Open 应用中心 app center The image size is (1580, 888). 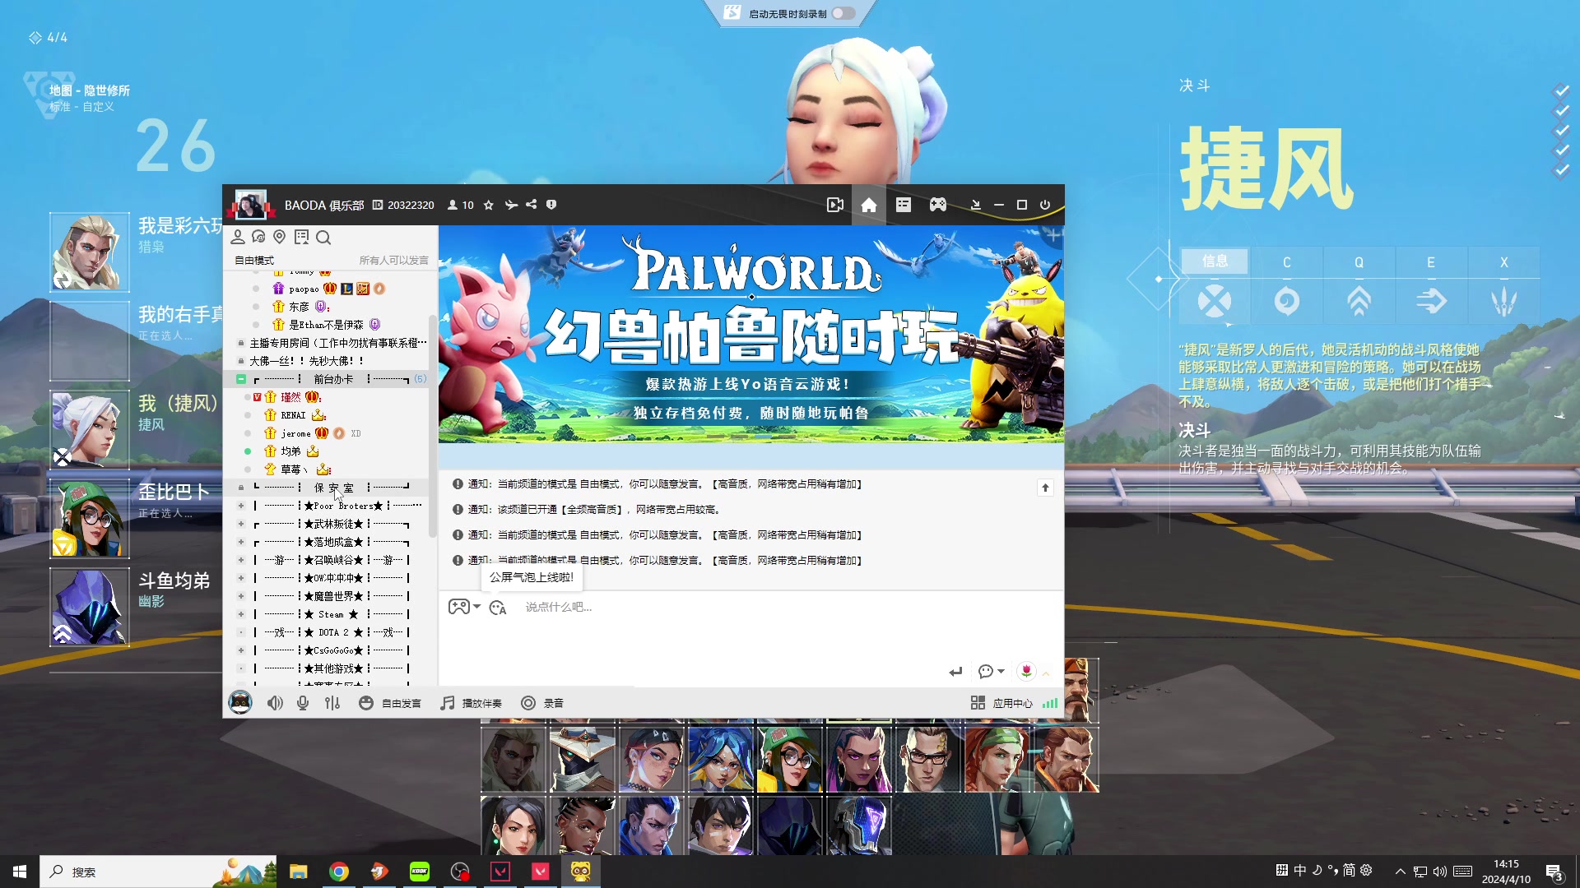pyautogui.click(x=1001, y=703)
